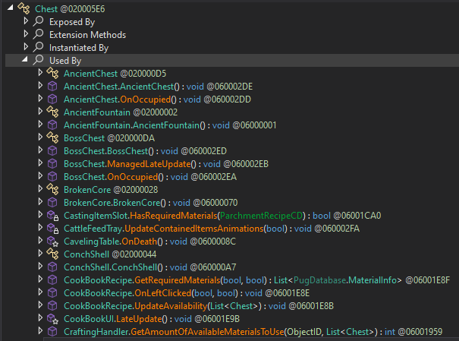Click the method icon of AncientFountain.AncientFountain()

click(x=52, y=125)
